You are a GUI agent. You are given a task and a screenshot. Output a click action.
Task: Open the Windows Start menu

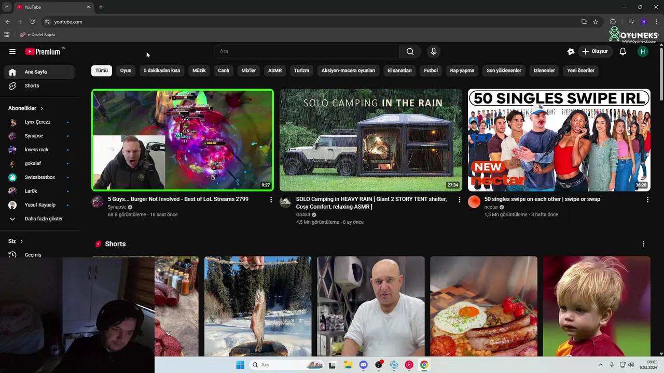[x=240, y=365]
